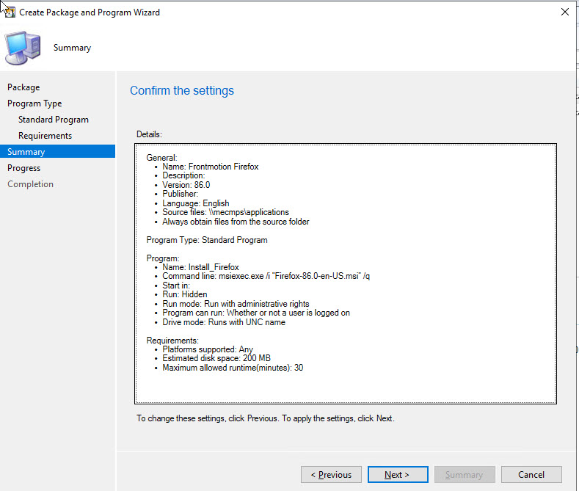Cancel the wizard
This screenshot has height=491, width=579.
[x=531, y=475]
